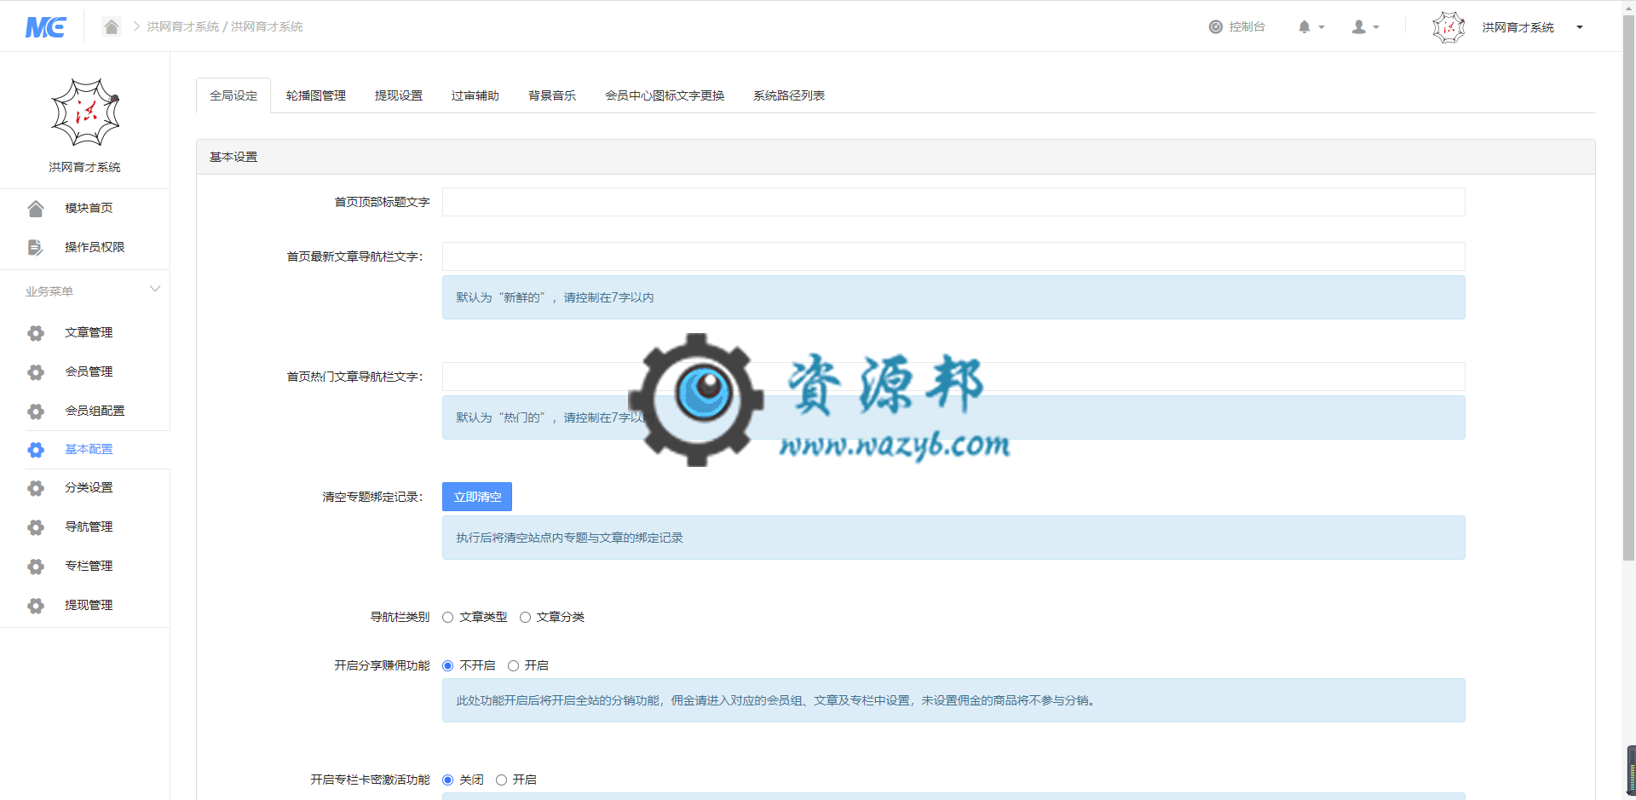Go to home via breadcrumb house icon
This screenshot has width=1636, height=800.
tap(112, 26)
